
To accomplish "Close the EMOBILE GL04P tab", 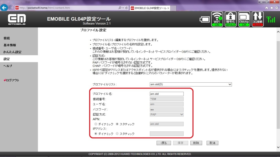I will coord(168,8).
